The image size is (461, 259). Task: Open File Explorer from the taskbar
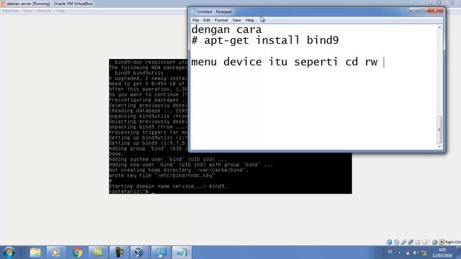click(35, 253)
